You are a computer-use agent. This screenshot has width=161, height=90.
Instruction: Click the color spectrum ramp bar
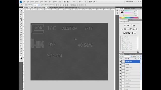tap(129, 18)
